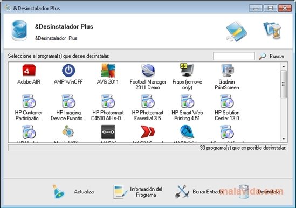The width and height of the screenshot is (296, 208).
Task: Select the HP Customer Participation icon
Action: click(x=29, y=101)
